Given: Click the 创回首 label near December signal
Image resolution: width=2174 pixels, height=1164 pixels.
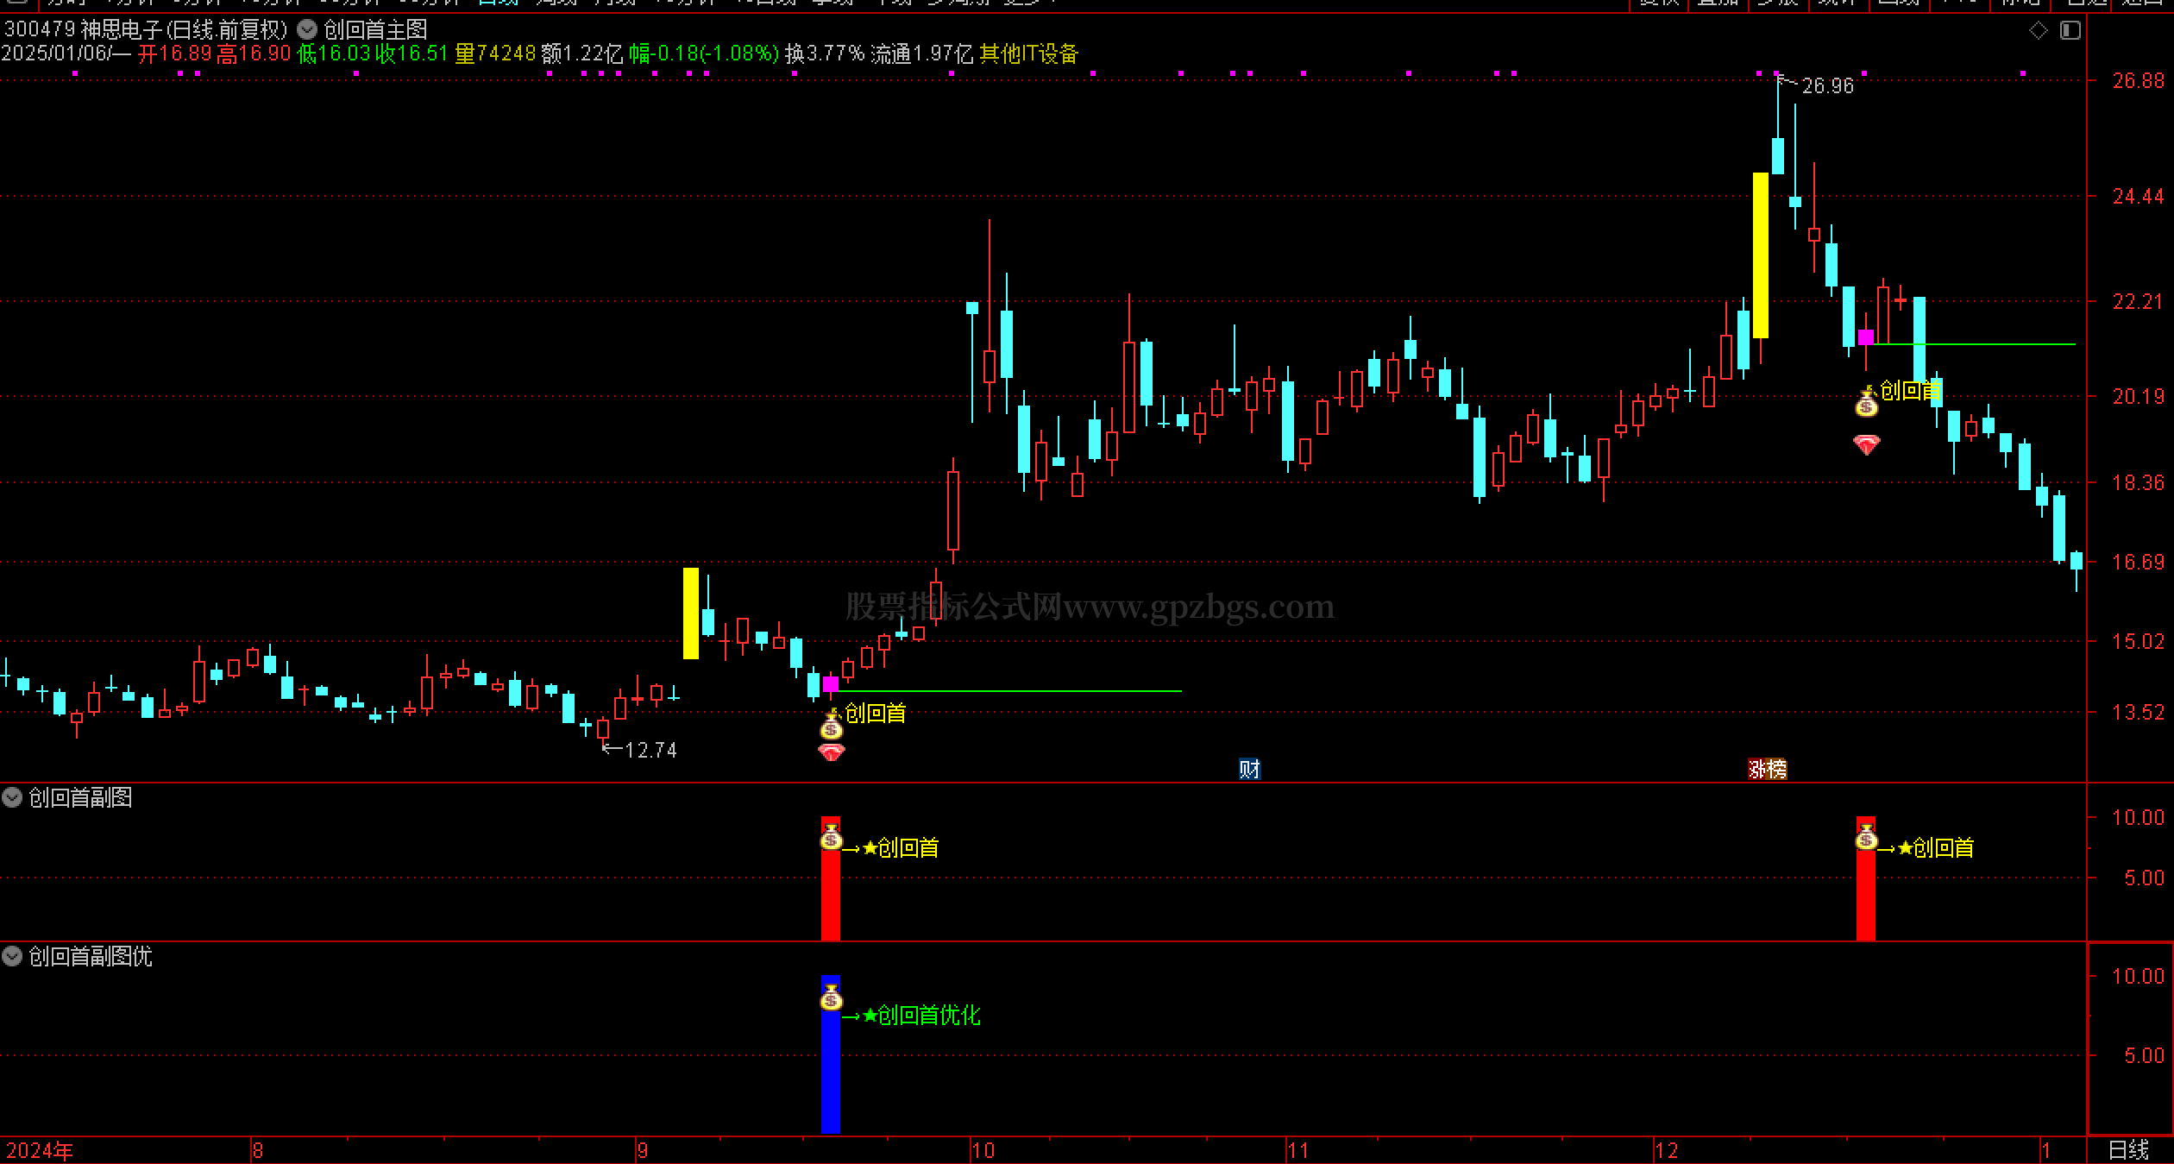Looking at the screenshot, I should tap(1911, 391).
